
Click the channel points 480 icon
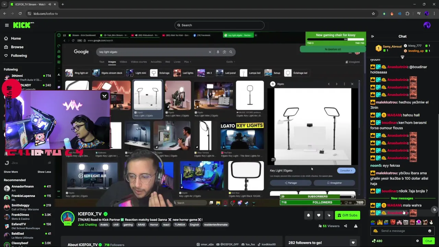(377, 241)
